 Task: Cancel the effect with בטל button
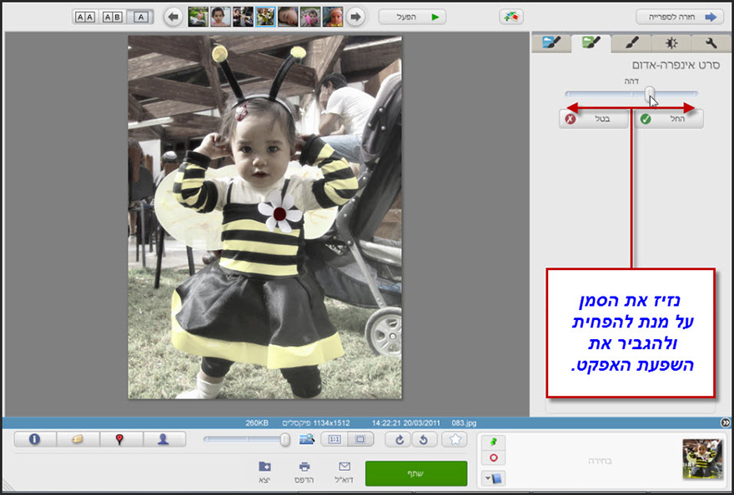[593, 118]
